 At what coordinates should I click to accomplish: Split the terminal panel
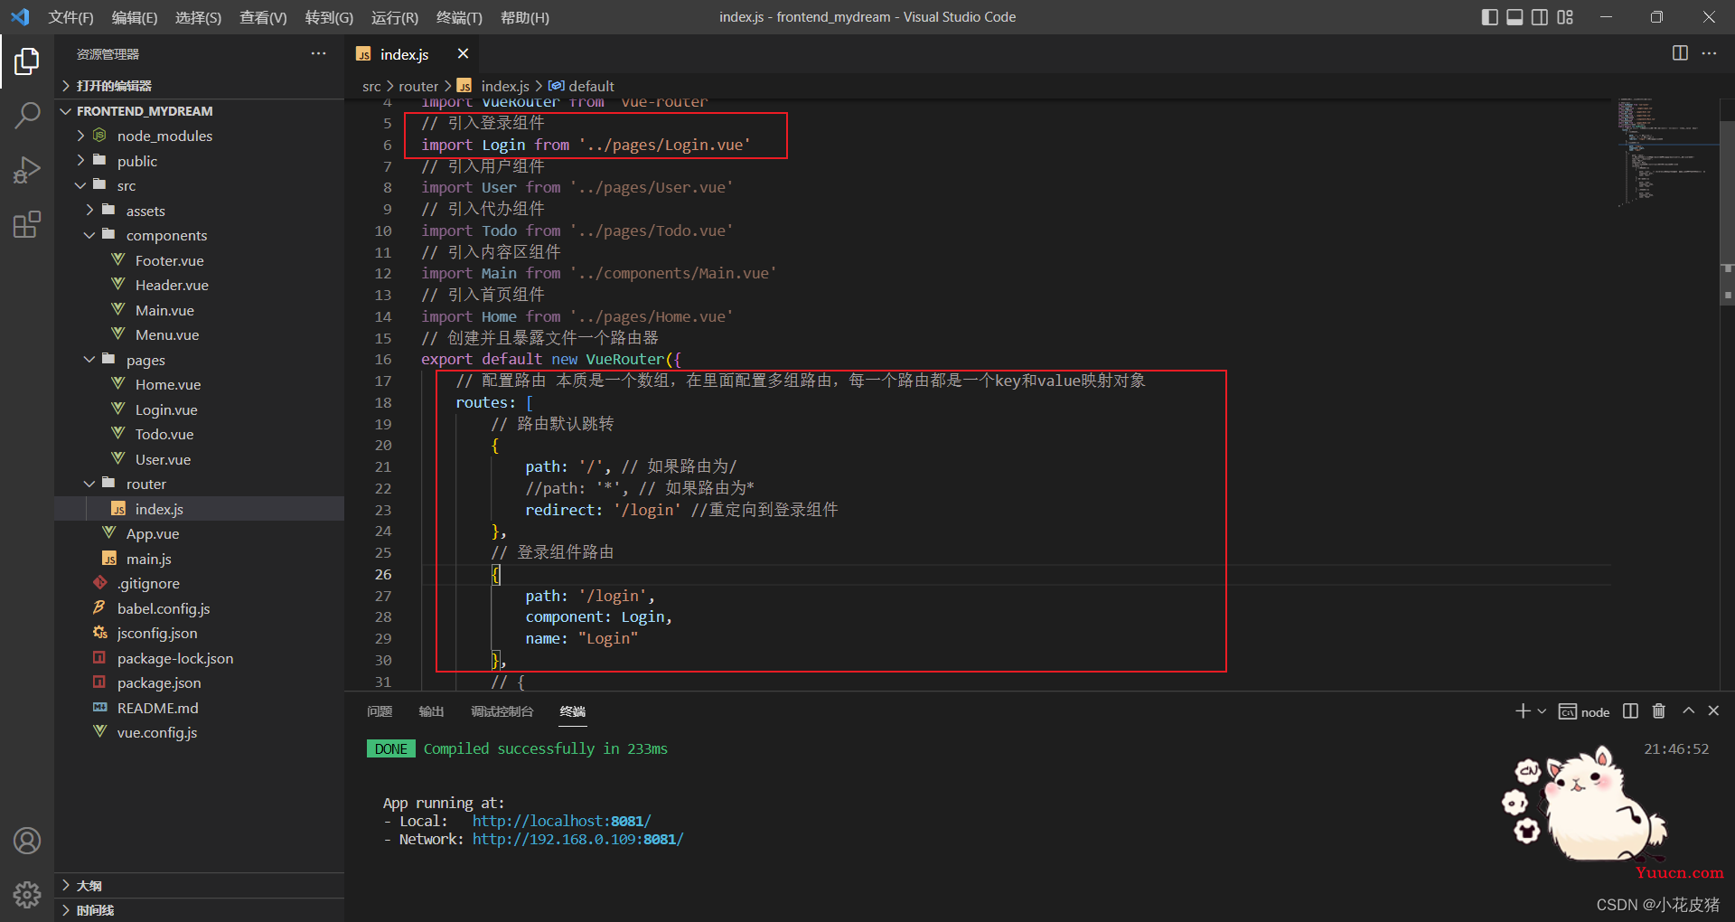coord(1630,711)
